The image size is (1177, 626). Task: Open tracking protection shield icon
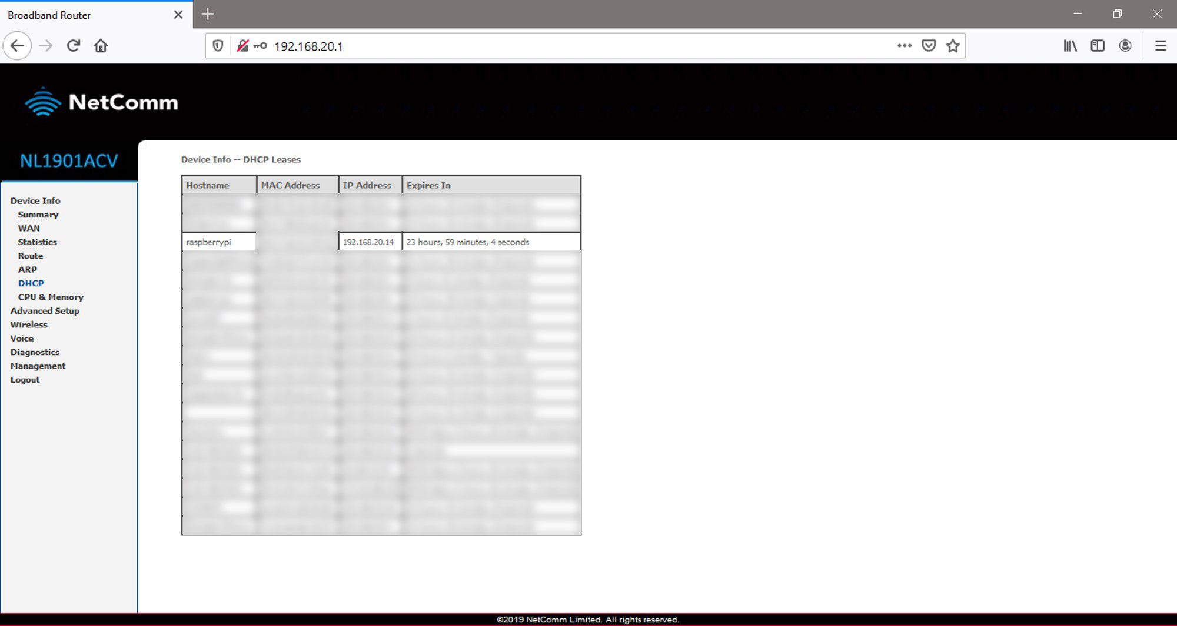[x=218, y=46]
